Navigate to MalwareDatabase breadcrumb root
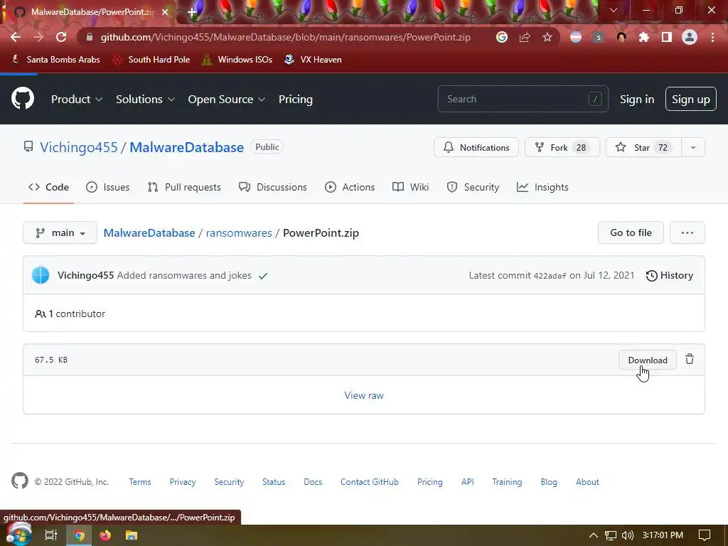This screenshot has width=728, height=546. coord(149,233)
